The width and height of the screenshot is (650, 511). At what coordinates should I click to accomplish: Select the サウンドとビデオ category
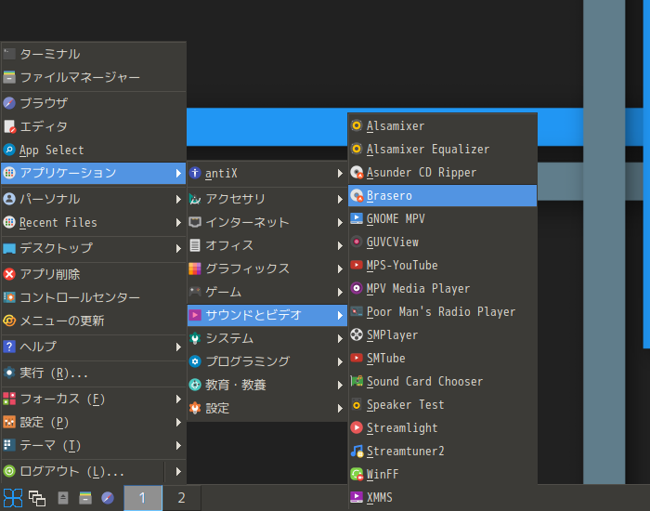click(x=267, y=315)
